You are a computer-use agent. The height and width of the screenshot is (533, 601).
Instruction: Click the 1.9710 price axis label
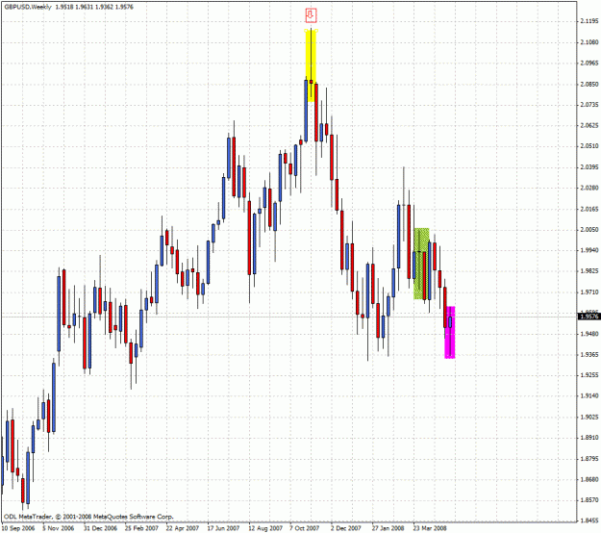coord(589,292)
